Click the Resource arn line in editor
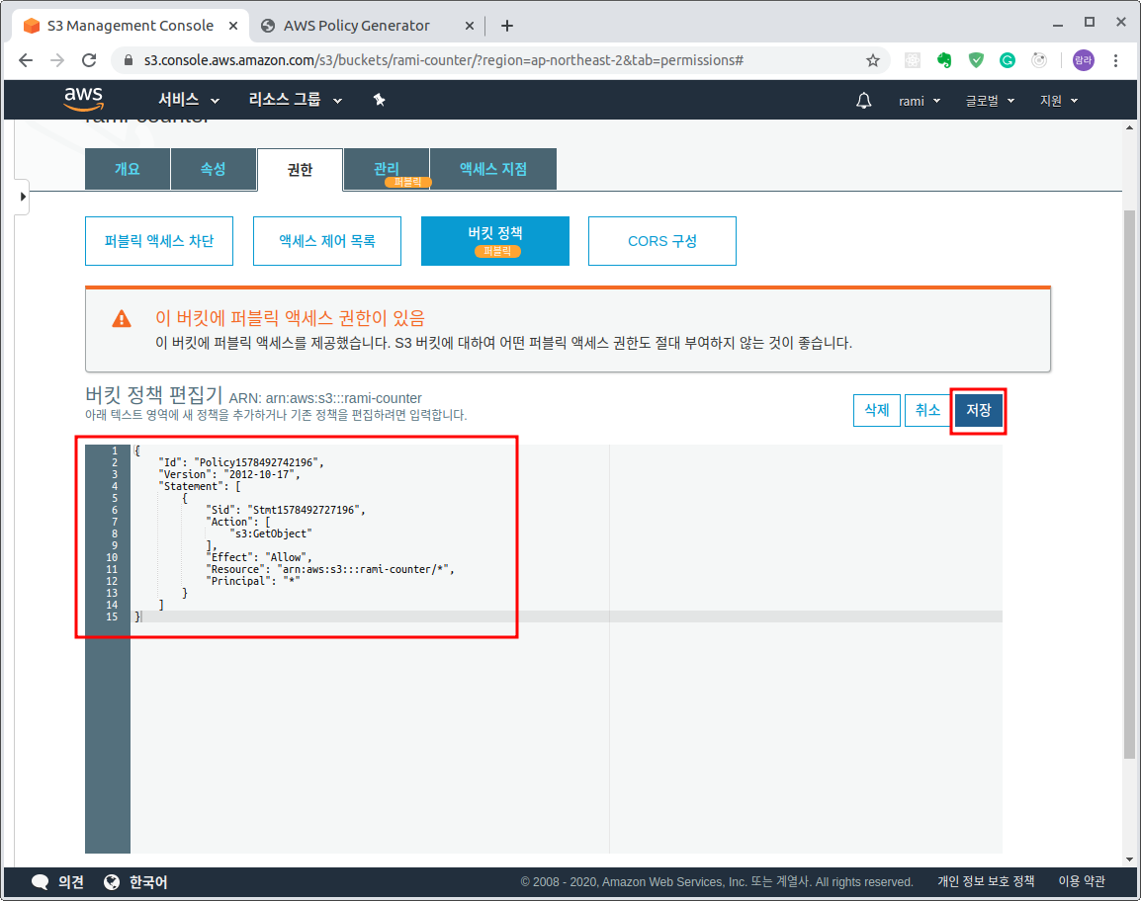1141x901 pixels. pos(330,569)
